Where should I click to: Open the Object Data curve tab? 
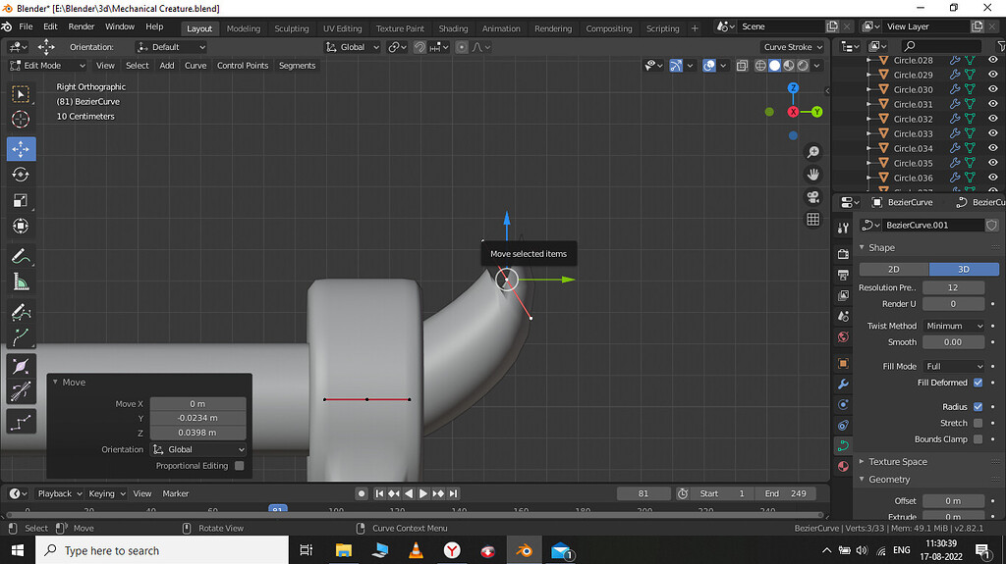[x=843, y=445]
